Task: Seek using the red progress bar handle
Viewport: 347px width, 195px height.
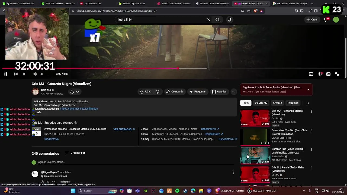Action: pyautogui.click(x=178, y=69)
